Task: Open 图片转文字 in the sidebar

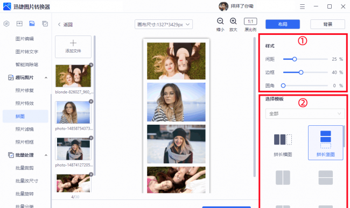Action: [x=27, y=52]
